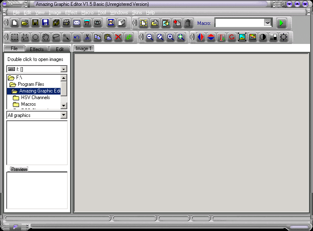This screenshot has width=313, height=231.
Task: Click the plain magnifier zoom icon
Action: pyautogui.click(x=160, y=37)
